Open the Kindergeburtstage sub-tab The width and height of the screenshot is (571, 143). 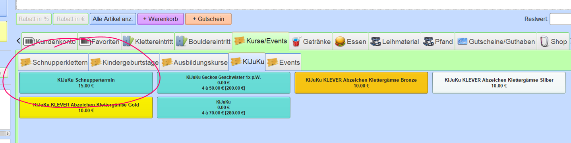[x=124, y=62]
